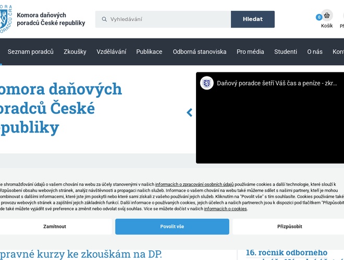This screenshot has height=260, width=344.
Task: Reject cookies with Zamítnout button
Action: point(55,227)
